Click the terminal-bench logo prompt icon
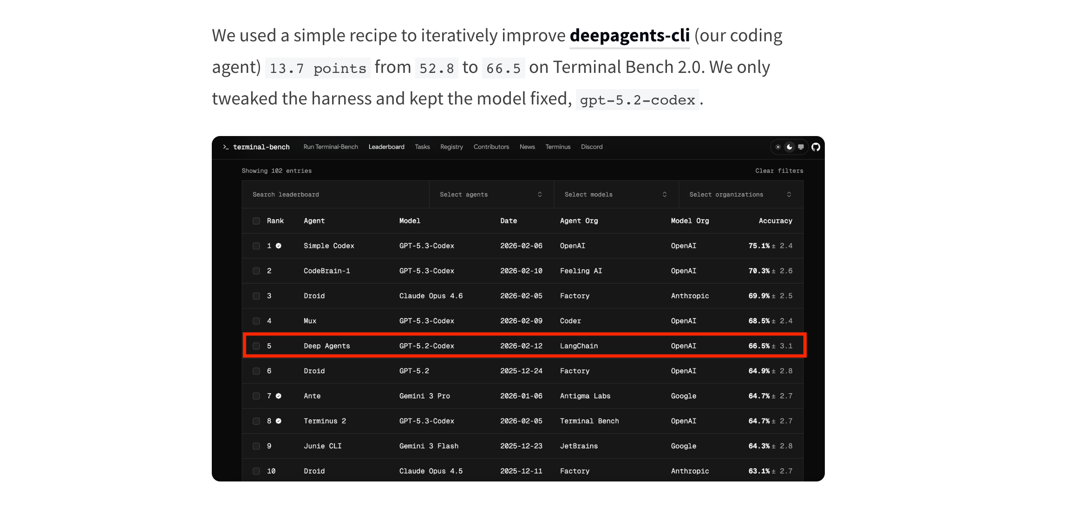The width and height of the screenshot is (1071, 507). pos(226,147)
